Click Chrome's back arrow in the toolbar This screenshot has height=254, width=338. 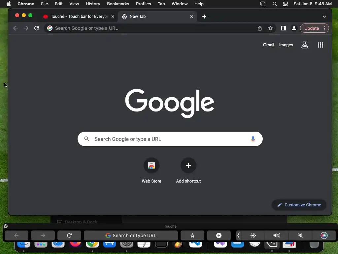pos(15,28)
